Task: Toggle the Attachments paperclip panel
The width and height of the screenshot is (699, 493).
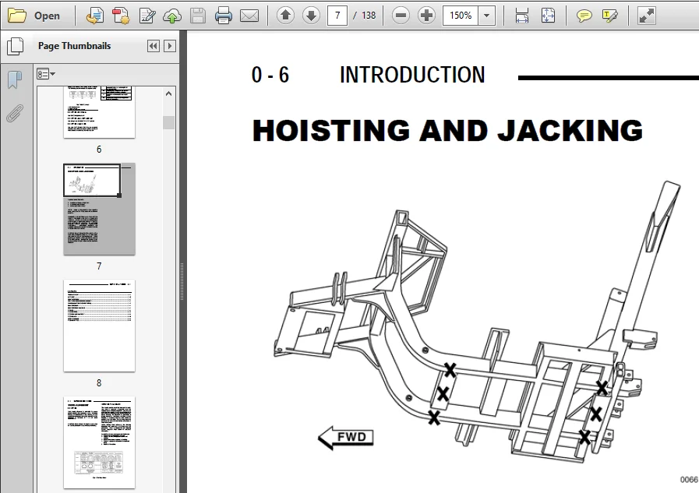Action: [15, 113]
